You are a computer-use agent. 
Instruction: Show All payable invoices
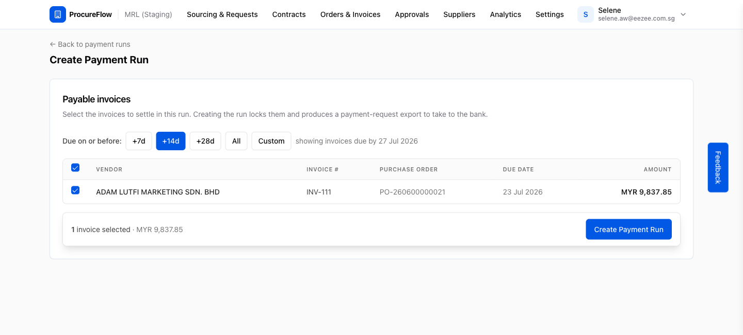click(x=236, y=141)
